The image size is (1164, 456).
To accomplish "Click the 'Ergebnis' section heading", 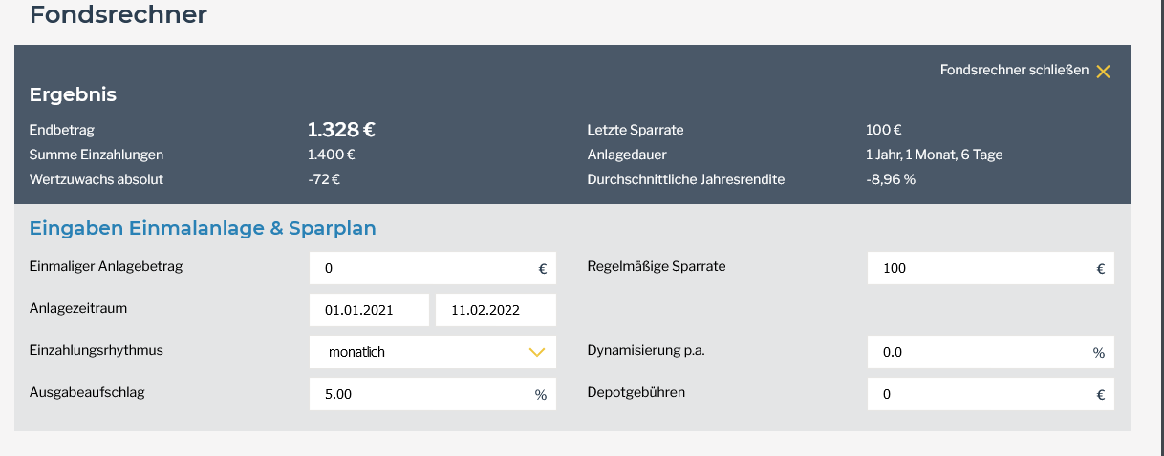I will tap(73, 94).
